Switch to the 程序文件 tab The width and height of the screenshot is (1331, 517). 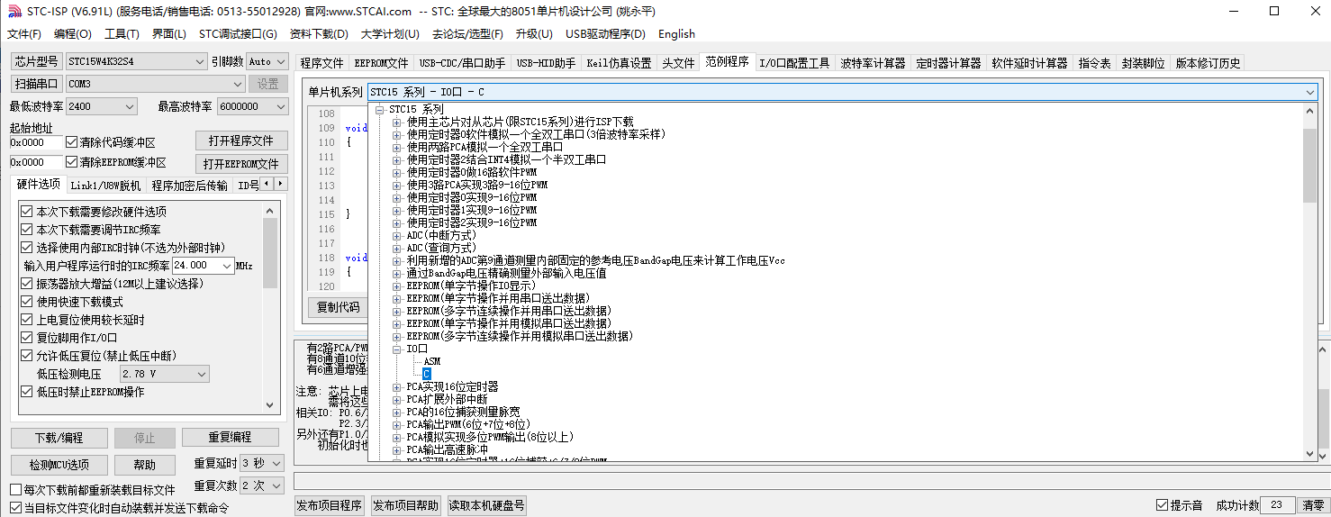coord(321,63)
